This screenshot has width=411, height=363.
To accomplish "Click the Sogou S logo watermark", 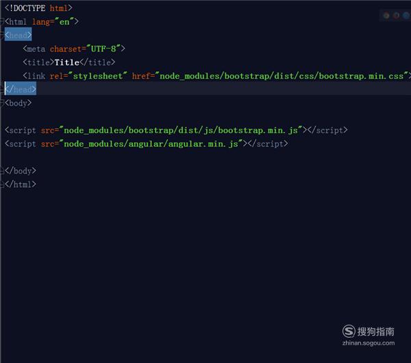I will [x=349, y=331].
